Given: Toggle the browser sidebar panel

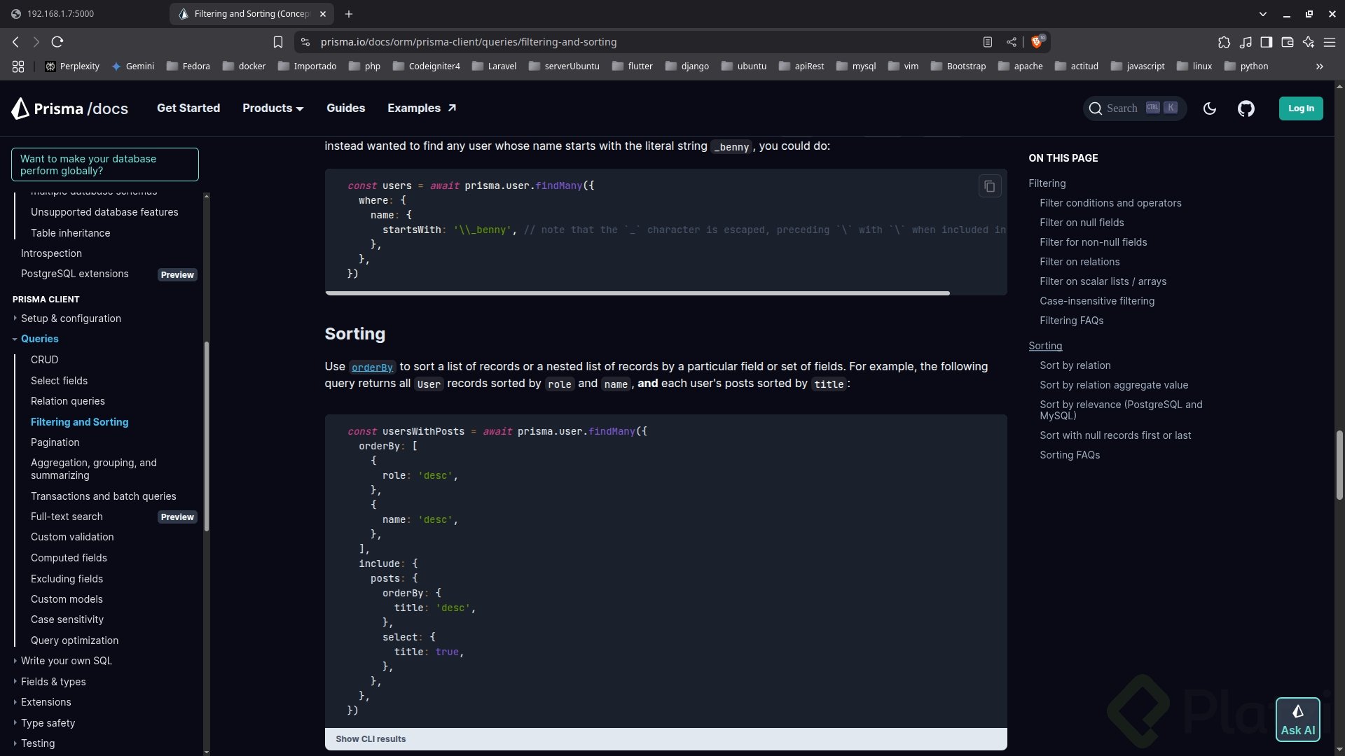Looking at the screenshot, I should [1266, 42].
